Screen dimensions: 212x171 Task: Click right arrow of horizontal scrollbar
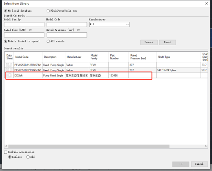(206, 146)
